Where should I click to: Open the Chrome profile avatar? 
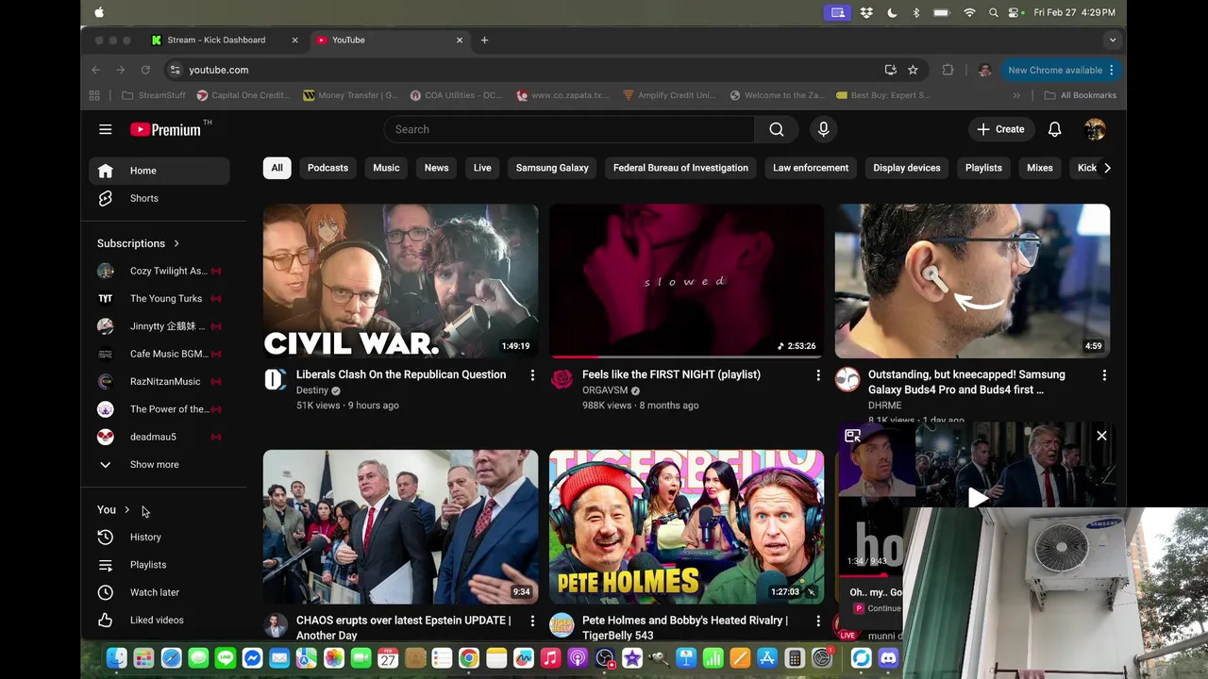tap(984, 70)
